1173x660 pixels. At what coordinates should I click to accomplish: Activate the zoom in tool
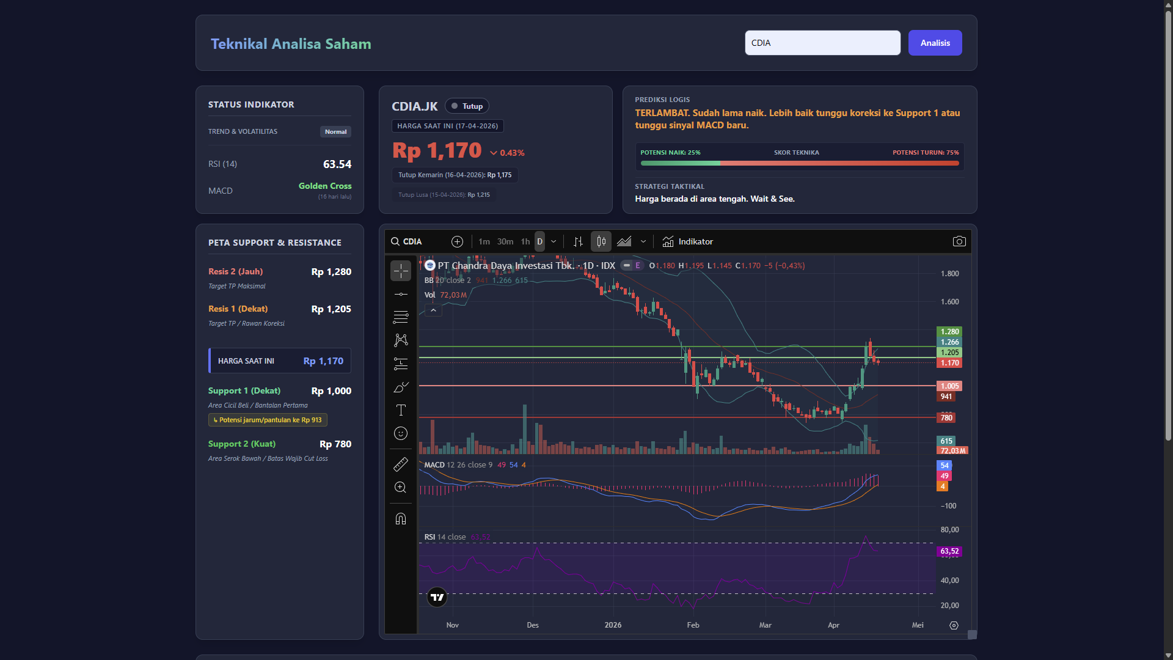point(401,488)
